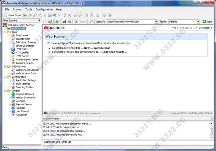
Task: Click the open-folder load results icon
Action: [50, 22]
